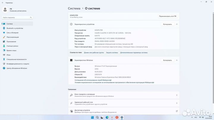Copy device specifications with Копировать button

click(167, 24)
